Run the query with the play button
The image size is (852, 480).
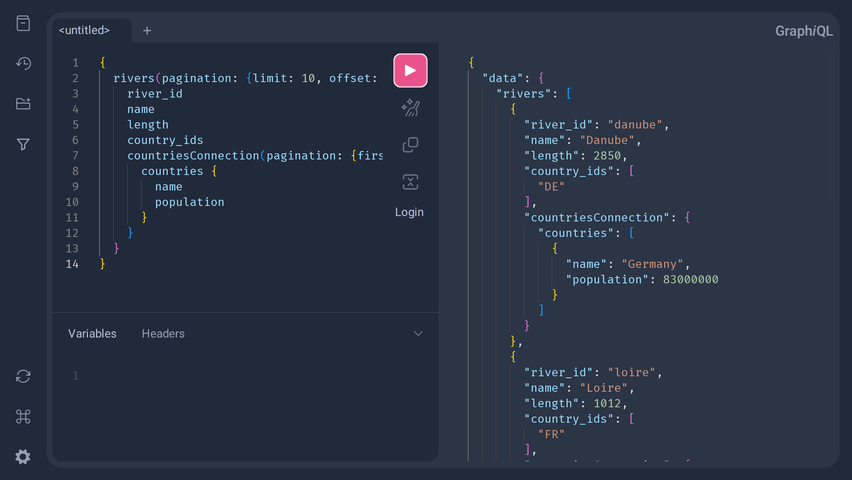(411, 70)
